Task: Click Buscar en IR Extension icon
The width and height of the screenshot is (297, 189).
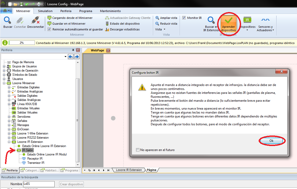Action: (211, 21)
